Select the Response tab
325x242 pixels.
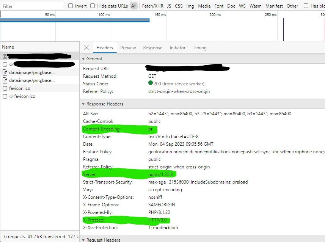tap(152, 48)
